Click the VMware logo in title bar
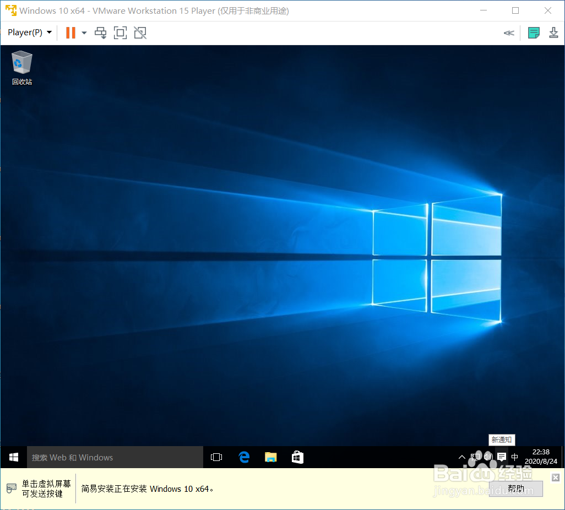This screenshot has height=510, width=565. [11, 10]
